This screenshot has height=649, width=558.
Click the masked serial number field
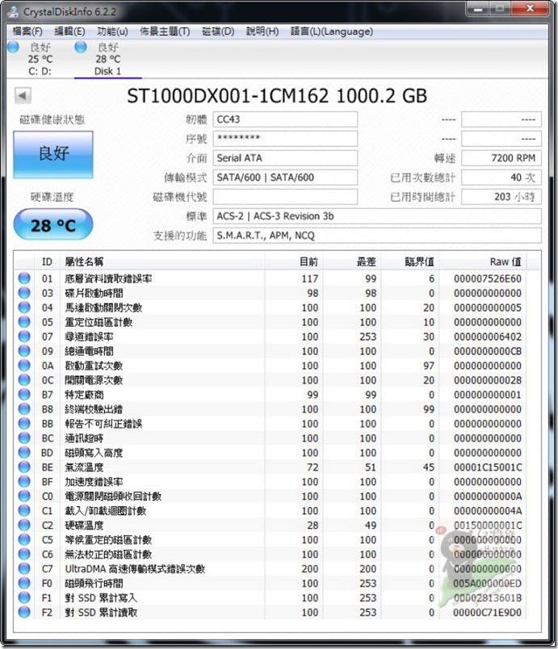pyautogui.click(x=285, y=139)
